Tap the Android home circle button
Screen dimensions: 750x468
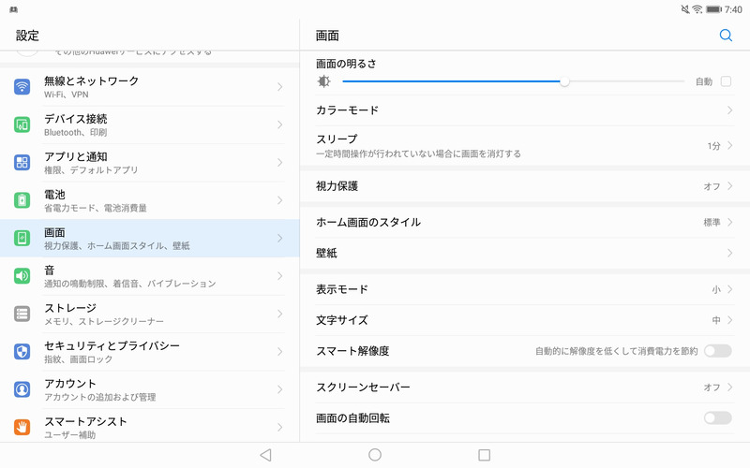point(375,455)
